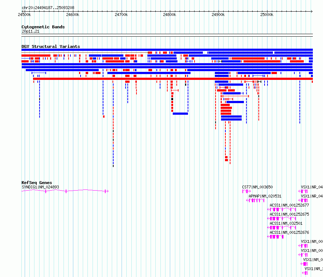Open the APMAP|NM_020531 gene label

pos(265,196)
